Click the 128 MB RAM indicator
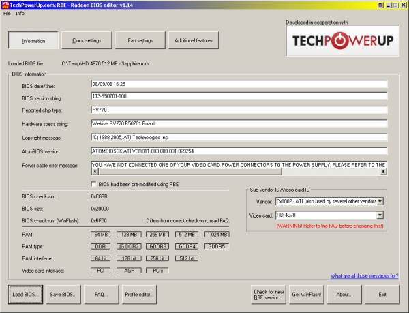Screen dimensions: 409x313 point(129,234)
